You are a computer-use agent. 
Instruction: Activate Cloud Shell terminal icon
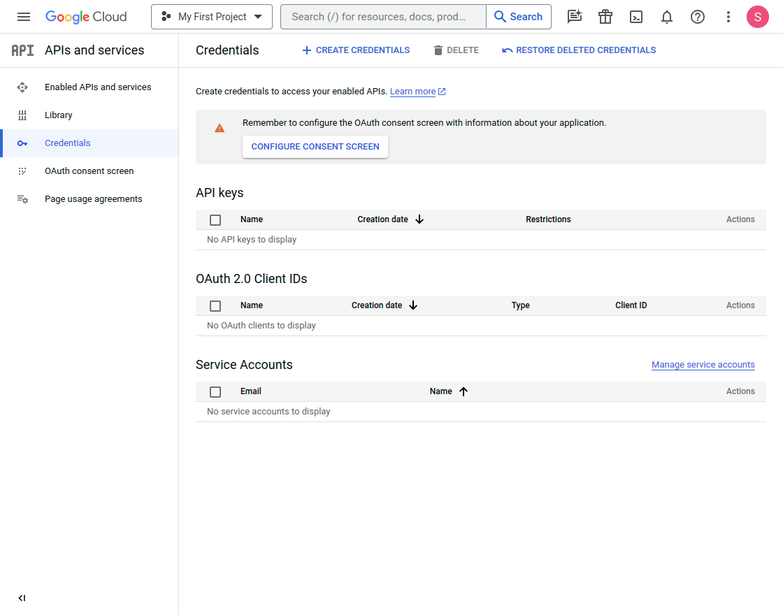[x=636, y=17]
